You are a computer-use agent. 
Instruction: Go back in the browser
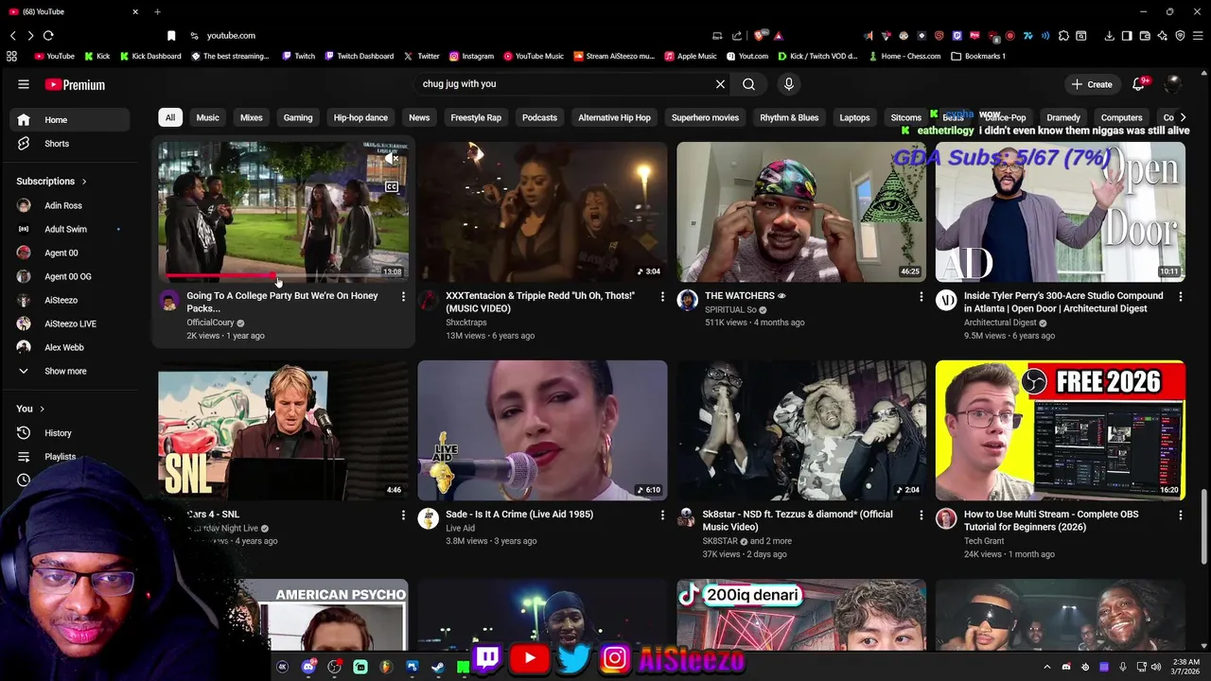coord(12,36)
